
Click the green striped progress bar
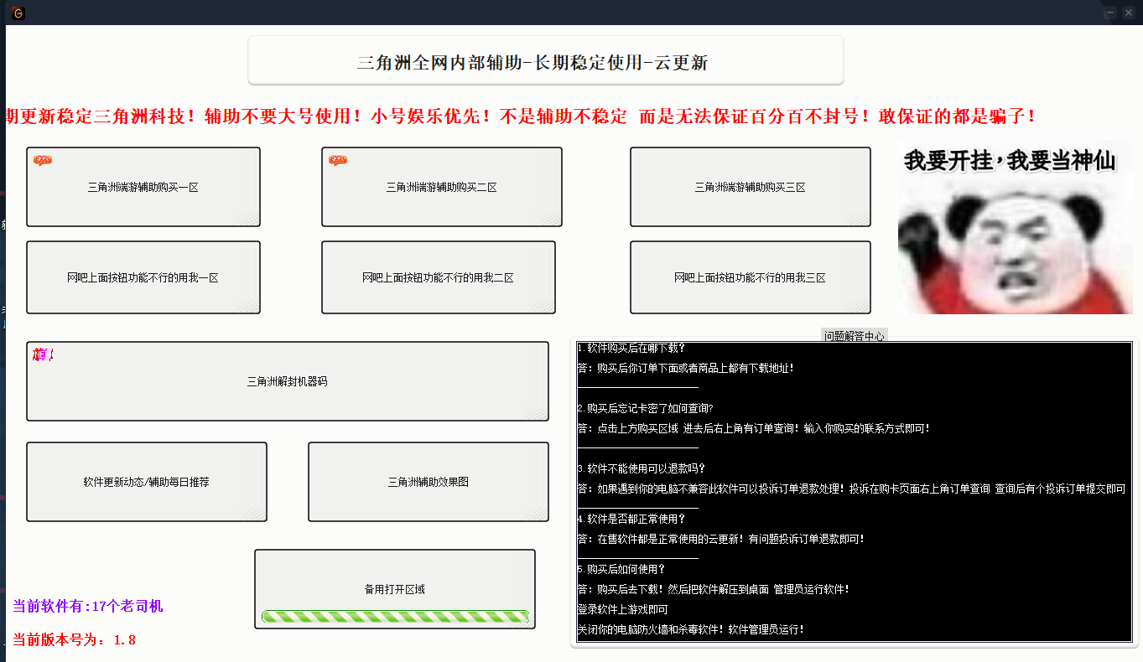[x=395, y=617]
